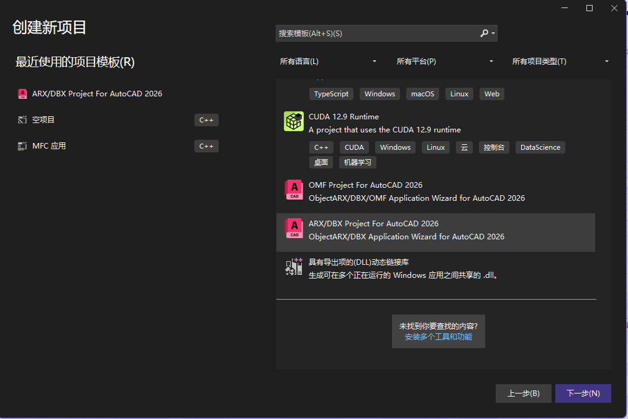Click the DLL dynamic link library icon

pos(294,267)
